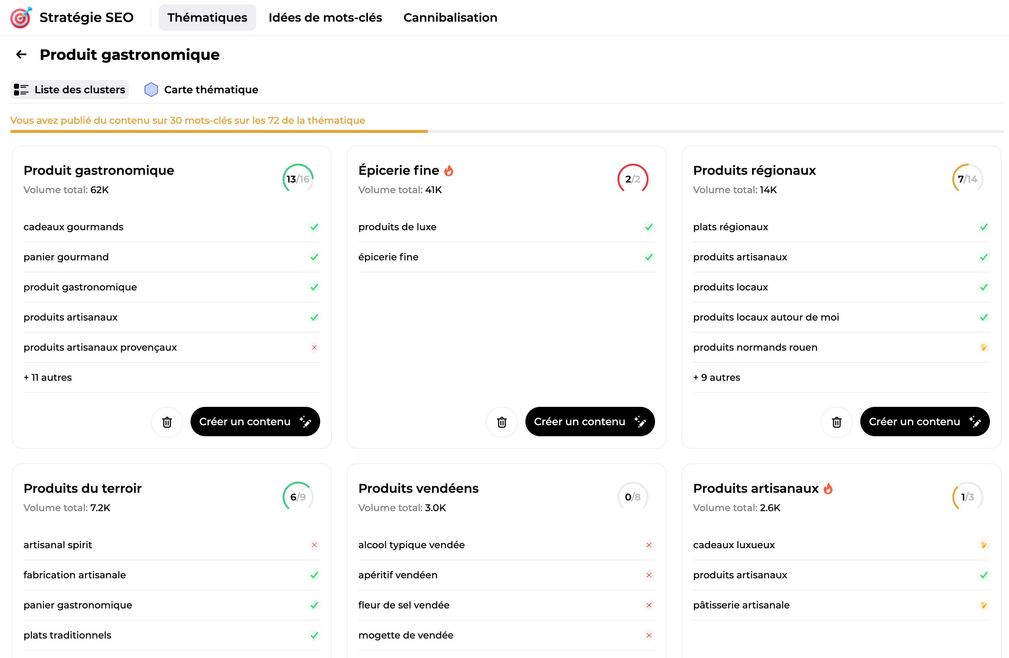
Task: Create content for Produit gastronomique cluster
Action: coord(255,422)
